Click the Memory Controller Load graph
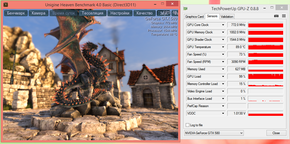Screen dimensions: 290x144 (266, 84)
